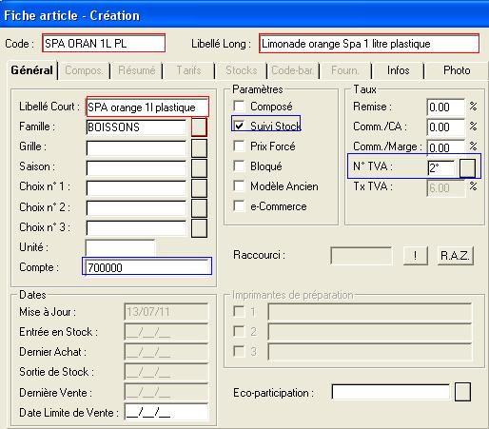489x429 pixels.
Task: Click the N° TVA number field
Action: pos(441,168)
